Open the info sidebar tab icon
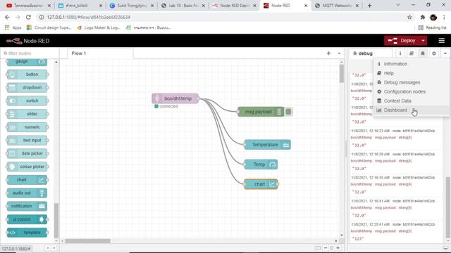The image size is (451, 253). click(400, 53)
